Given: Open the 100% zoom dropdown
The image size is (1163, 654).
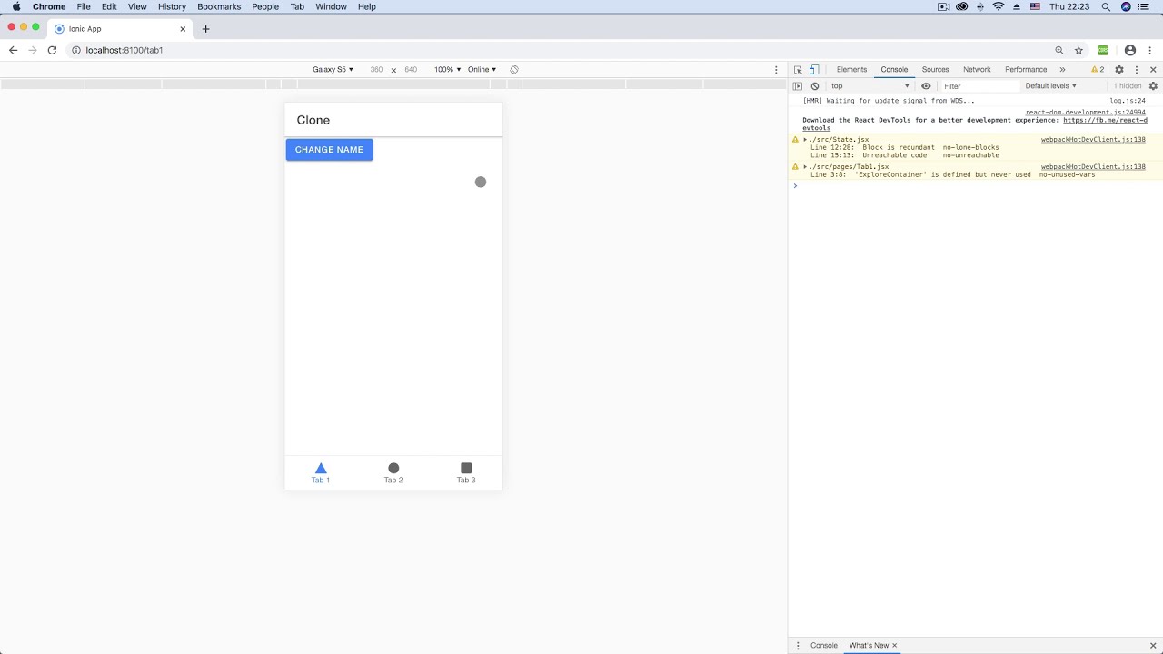Looking at the screenshot, I should tap(447, 70).
